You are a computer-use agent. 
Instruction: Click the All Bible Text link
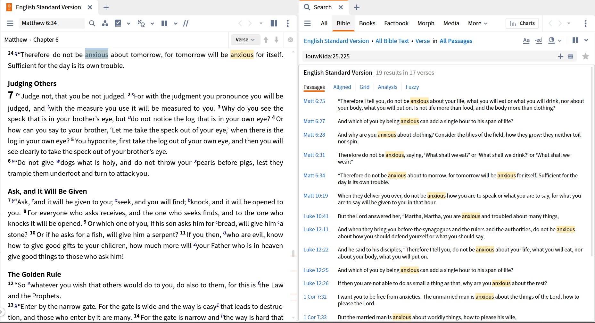coord(392,41)
